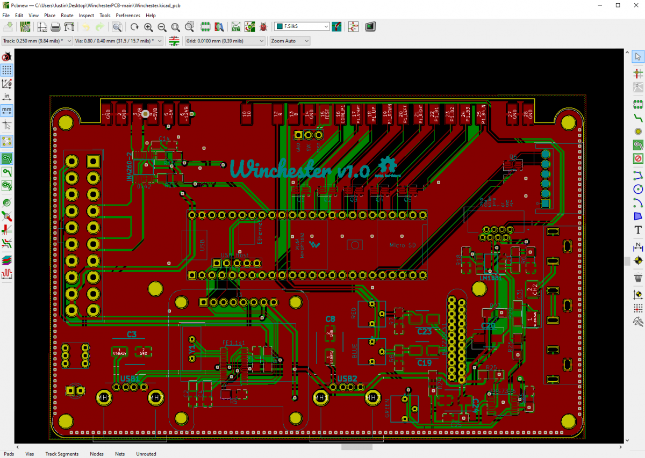Choose the Add Polygon tool
The image size is (645, 458).
pyautogui.click(x=638, y=216)
